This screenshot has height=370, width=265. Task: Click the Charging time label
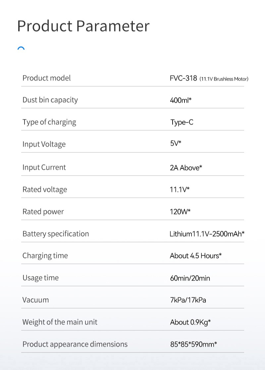[x=45, y=256]
